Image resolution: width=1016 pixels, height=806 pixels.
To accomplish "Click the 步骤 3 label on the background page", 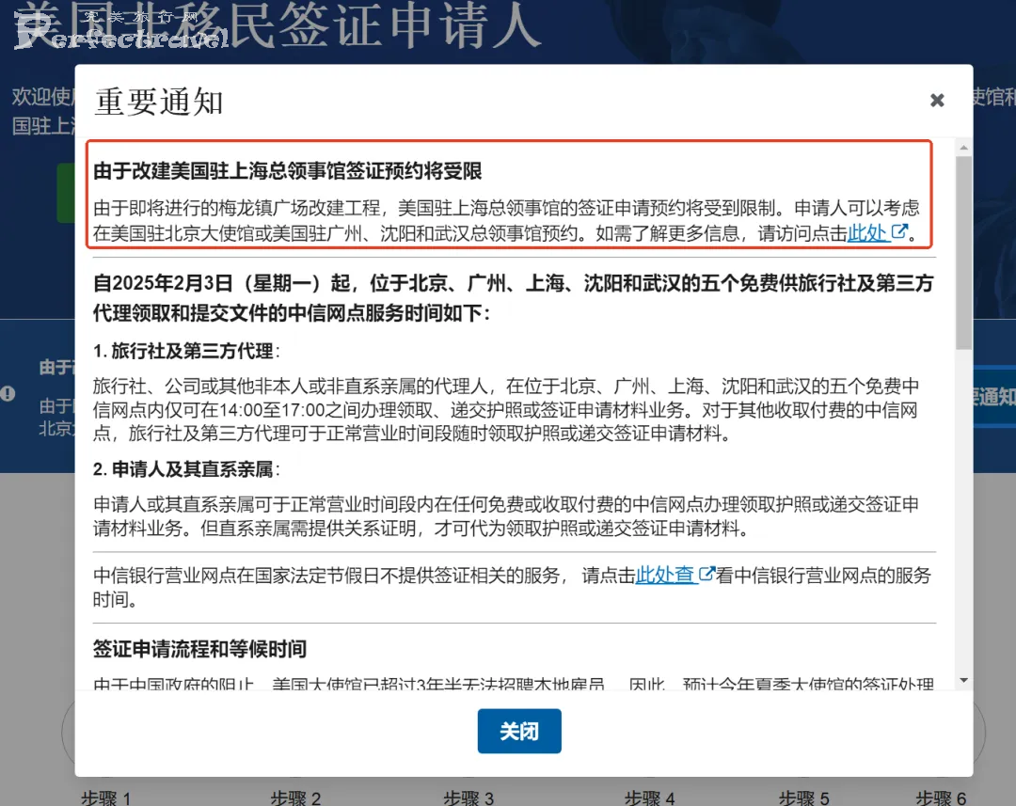I will (x=468, y=798).
